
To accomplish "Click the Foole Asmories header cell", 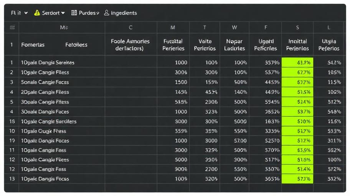I will (131, 44).
